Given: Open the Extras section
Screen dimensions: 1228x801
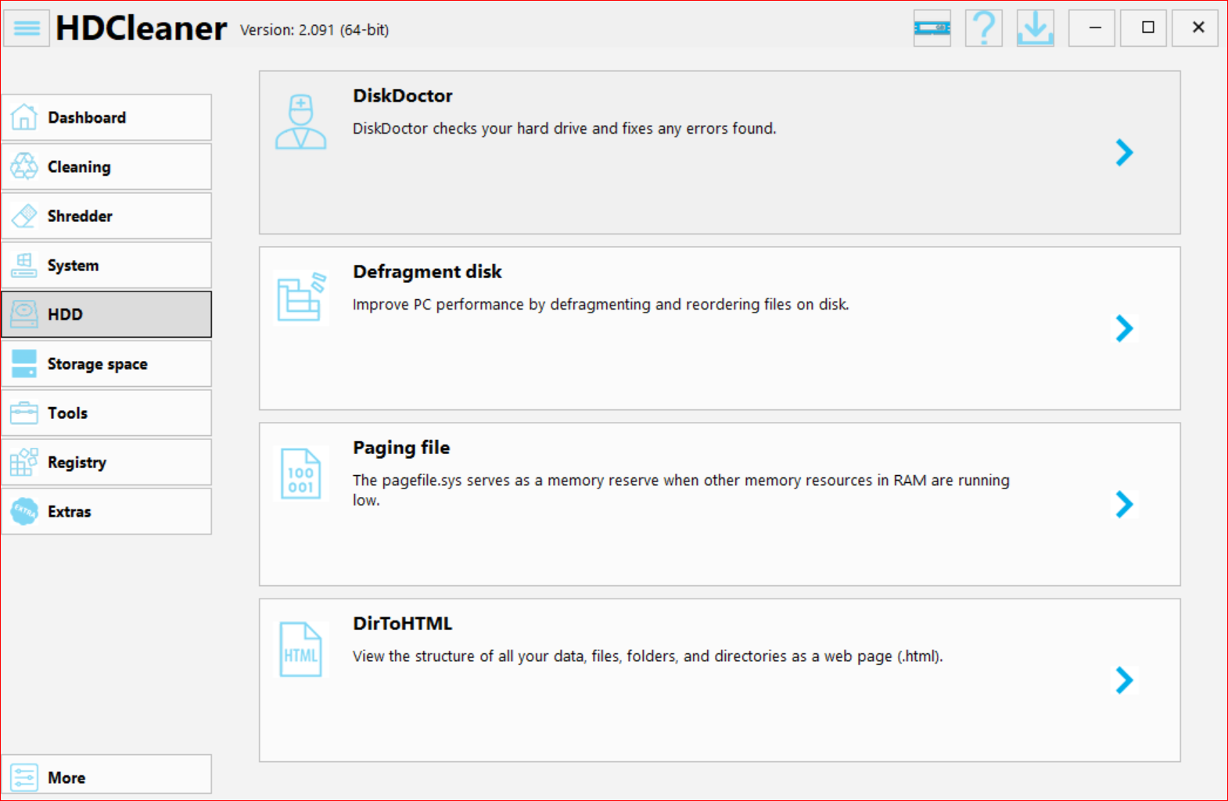Looking at the screenshot, I should pyautogui.click(x=106, y=511).
